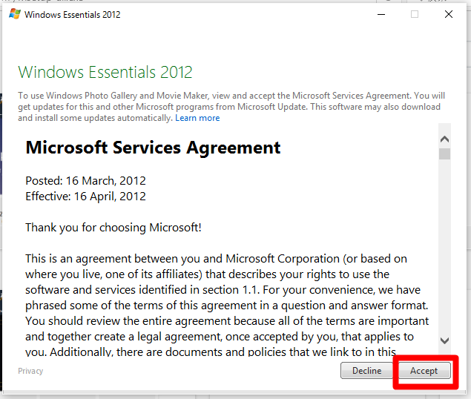Minimize the Windows Essentials 2012 window
The width and height of the screenshot is (471, 399).
tap(381, 14)
